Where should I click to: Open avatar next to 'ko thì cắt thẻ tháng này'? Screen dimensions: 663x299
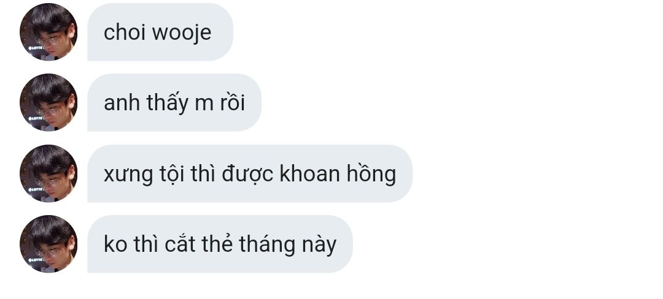click(48, 244)
